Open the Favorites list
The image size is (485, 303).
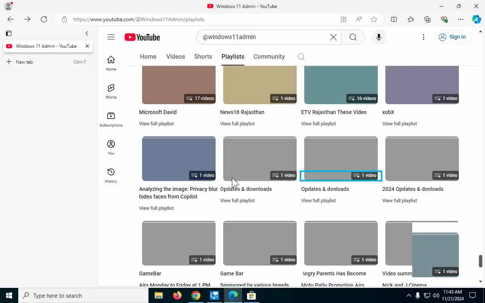click(411, 19)
